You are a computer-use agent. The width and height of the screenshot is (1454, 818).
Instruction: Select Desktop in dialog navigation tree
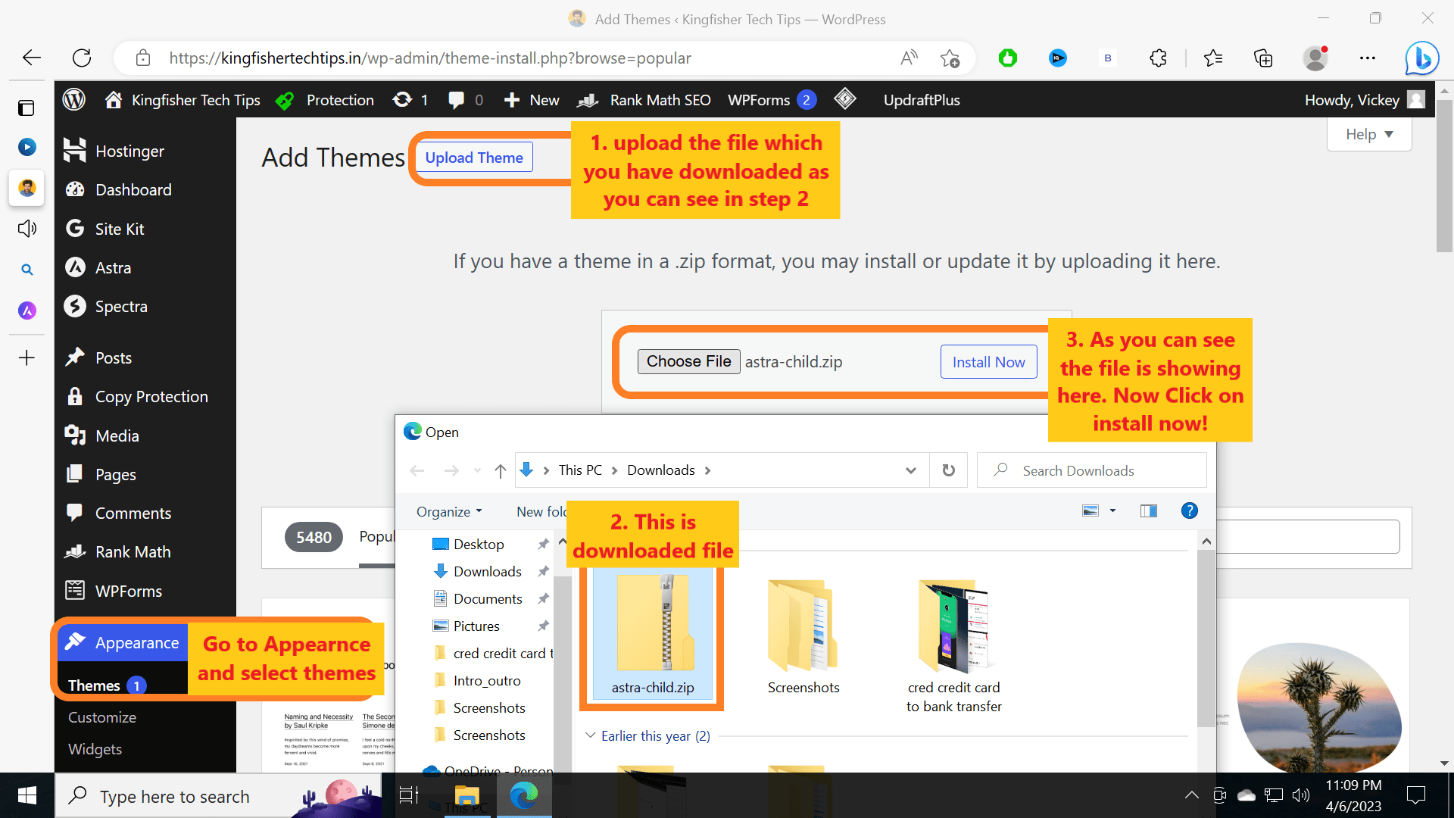click(479, 544)
